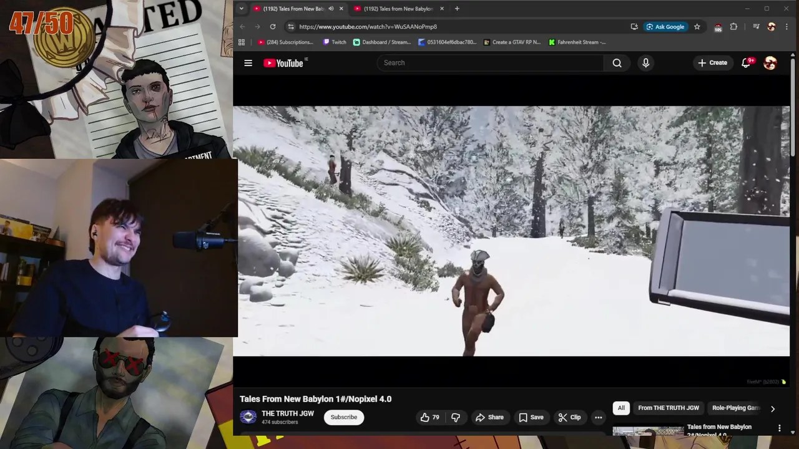Click the search magnifier button
This screenshot has height=449, width=799.
click(617, 63)
